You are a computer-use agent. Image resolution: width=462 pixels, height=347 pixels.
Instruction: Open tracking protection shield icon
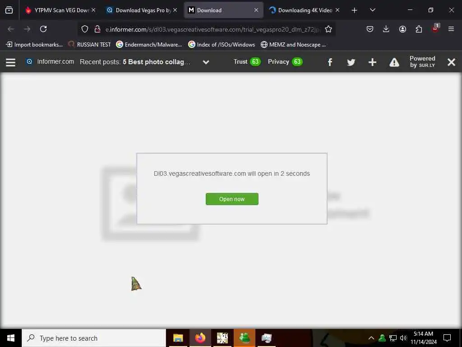point(85,29)
